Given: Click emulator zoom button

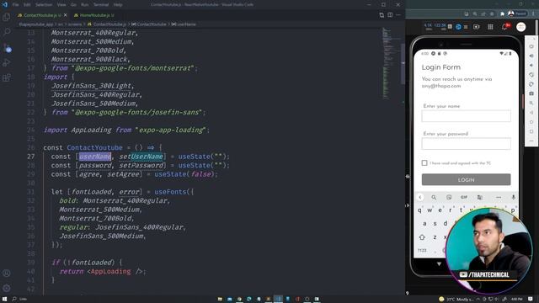Looking at the screenshot, I should click(531, 103).
